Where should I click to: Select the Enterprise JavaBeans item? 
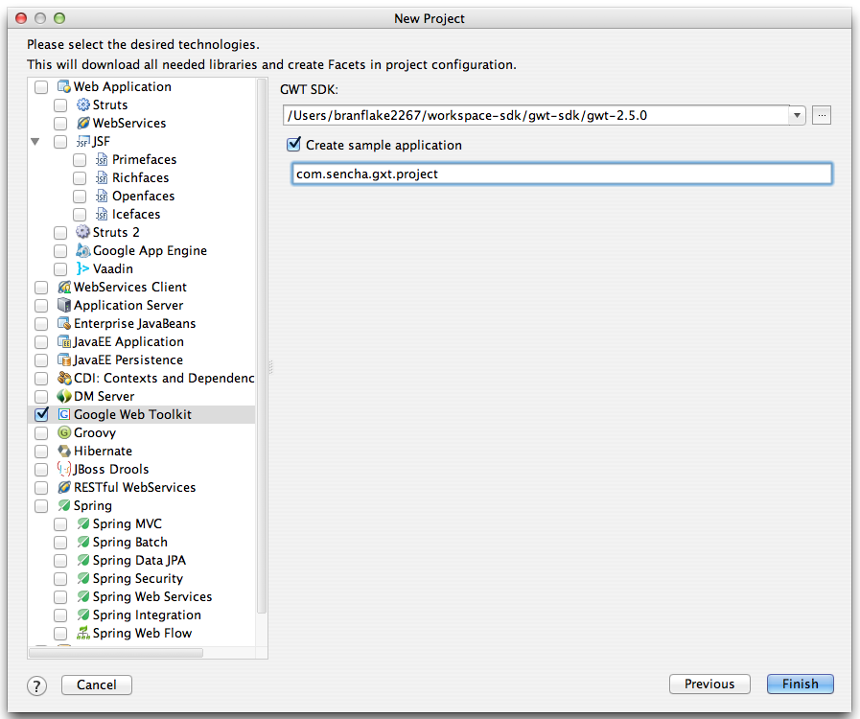coord(134,324)
